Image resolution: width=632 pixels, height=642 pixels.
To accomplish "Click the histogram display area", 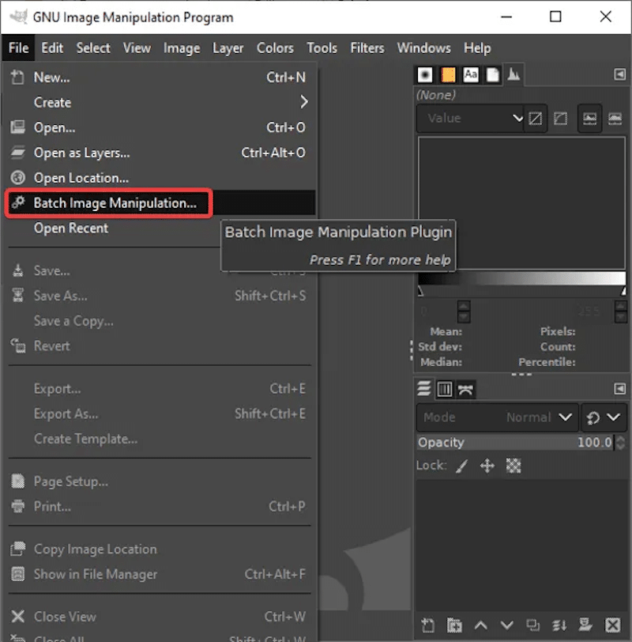I will pyautogui.click(x=521, y=202).
